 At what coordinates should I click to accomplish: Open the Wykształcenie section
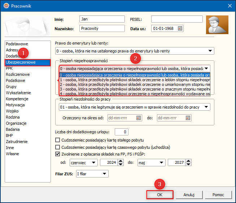[18, 93]
